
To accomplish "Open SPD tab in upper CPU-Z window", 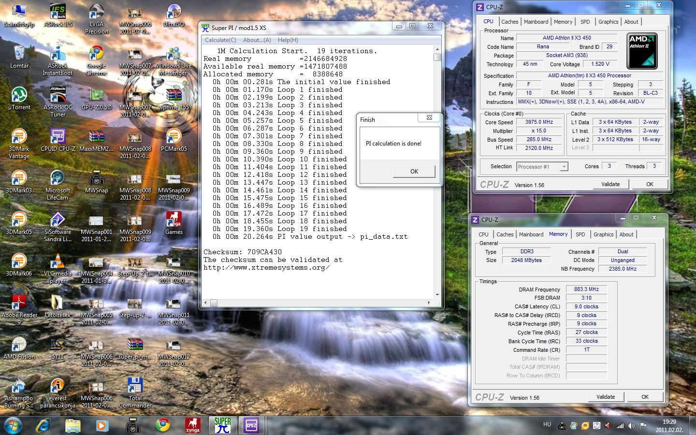I will pyautogui.click(x=585, y=22).
